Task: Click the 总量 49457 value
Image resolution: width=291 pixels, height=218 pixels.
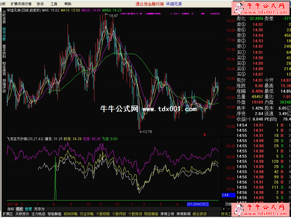Action: 257,97
